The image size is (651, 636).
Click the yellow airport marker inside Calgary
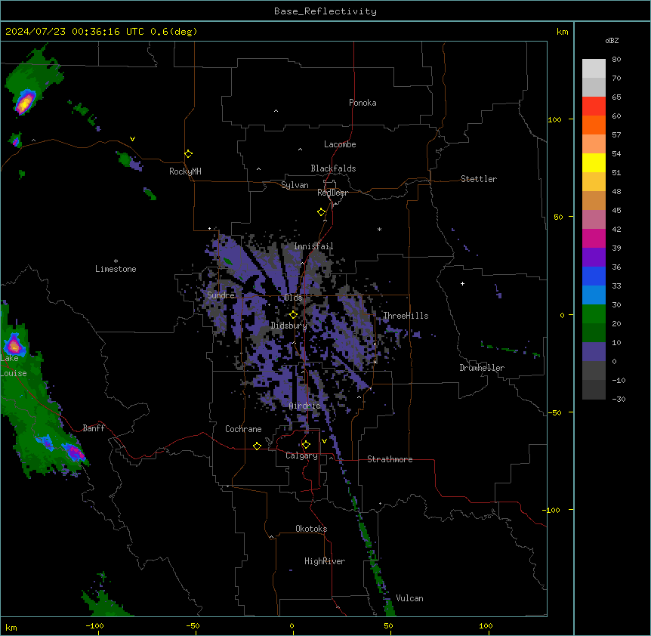click(306, 445)
